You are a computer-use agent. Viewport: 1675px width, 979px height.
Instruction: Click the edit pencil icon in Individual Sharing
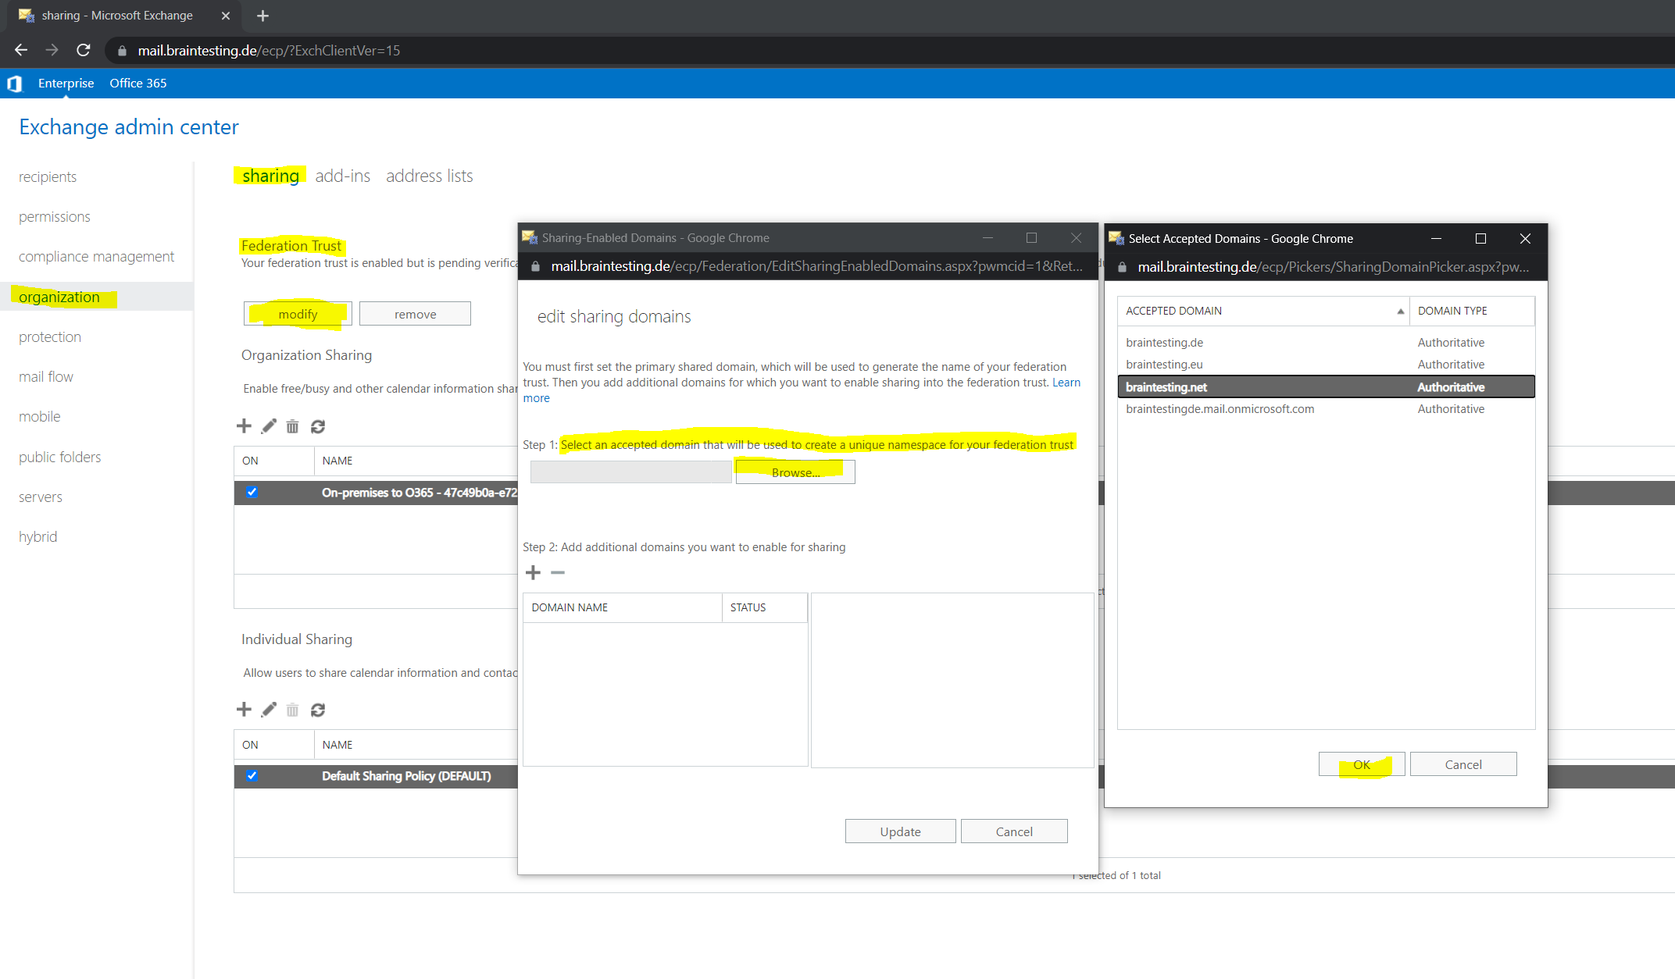pyautogui.click(x=268, y=709)
